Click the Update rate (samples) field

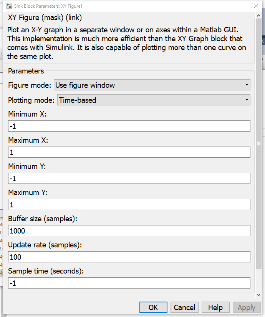(129, 257)
